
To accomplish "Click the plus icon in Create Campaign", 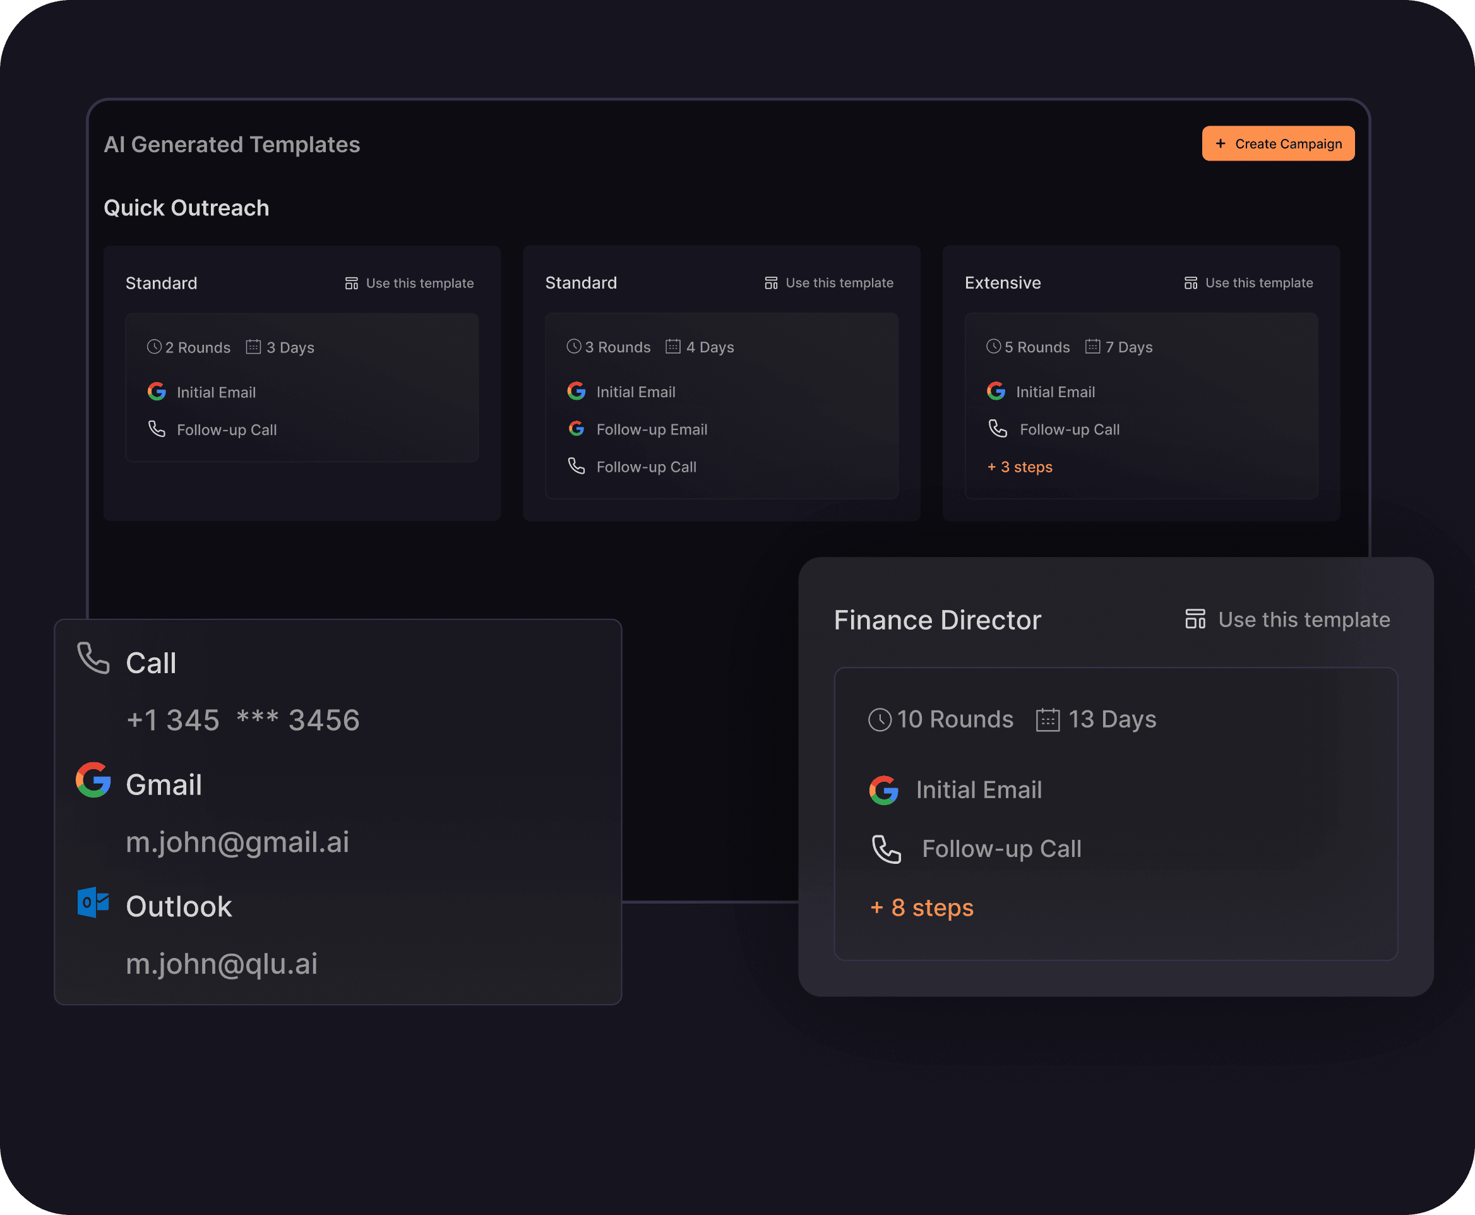I will pos(1221,143).
